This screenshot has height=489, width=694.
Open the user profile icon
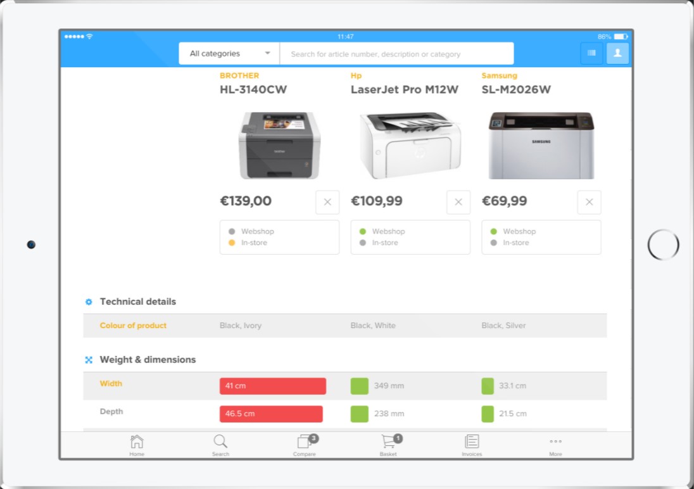tap(617, 53)
